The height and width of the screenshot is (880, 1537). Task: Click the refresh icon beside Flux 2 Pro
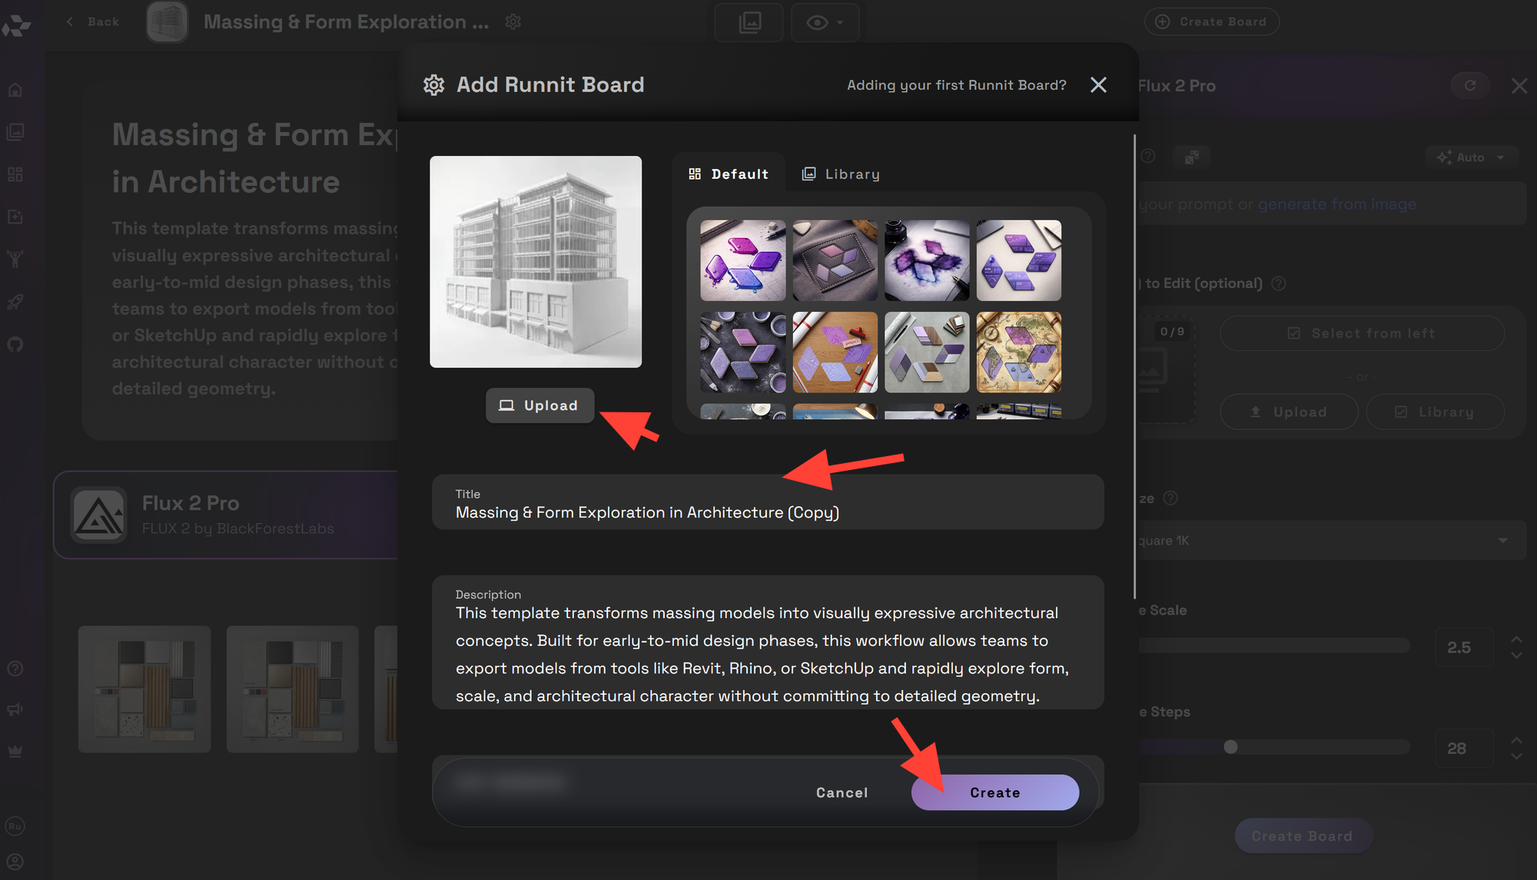click(x=1470, y=85)
